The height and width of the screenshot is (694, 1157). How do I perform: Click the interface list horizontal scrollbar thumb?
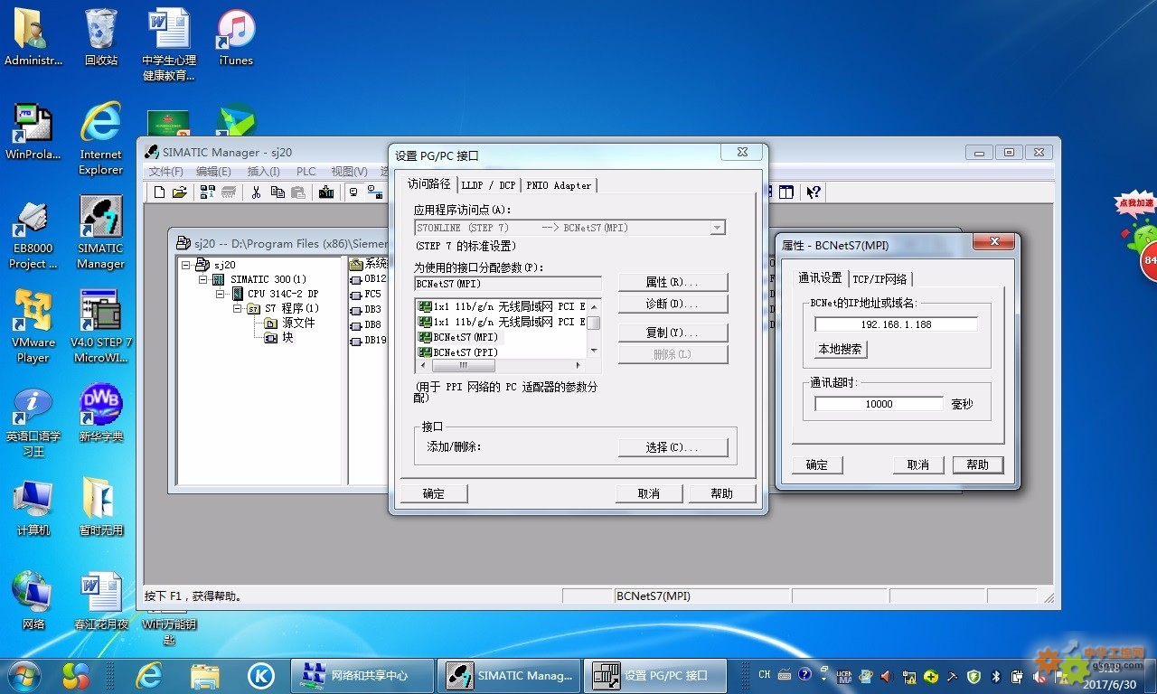[464, 366]
